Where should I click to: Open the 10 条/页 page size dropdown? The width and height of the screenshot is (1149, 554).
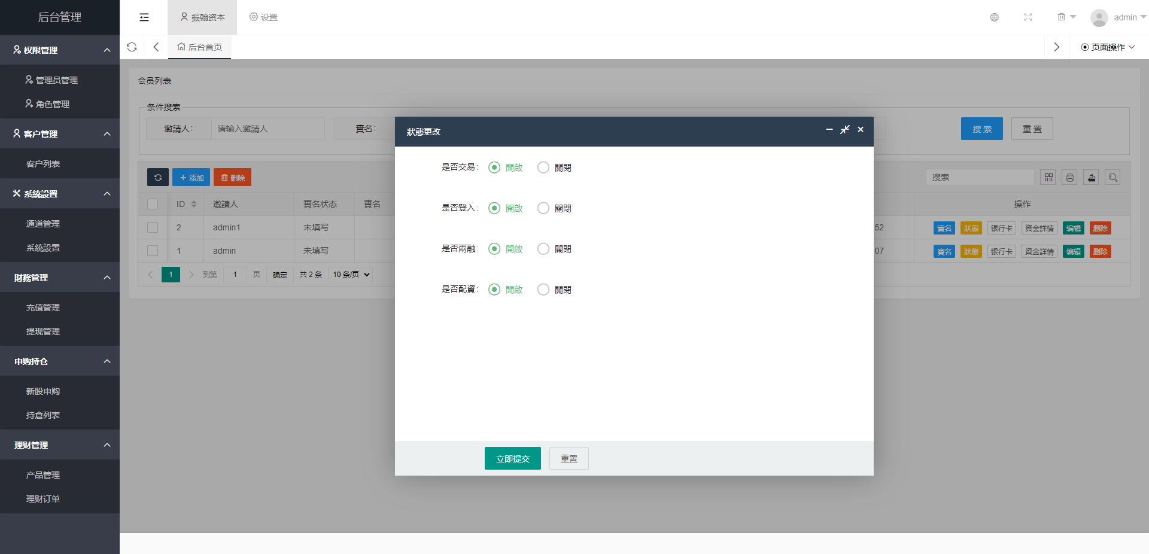coord(351,275)
